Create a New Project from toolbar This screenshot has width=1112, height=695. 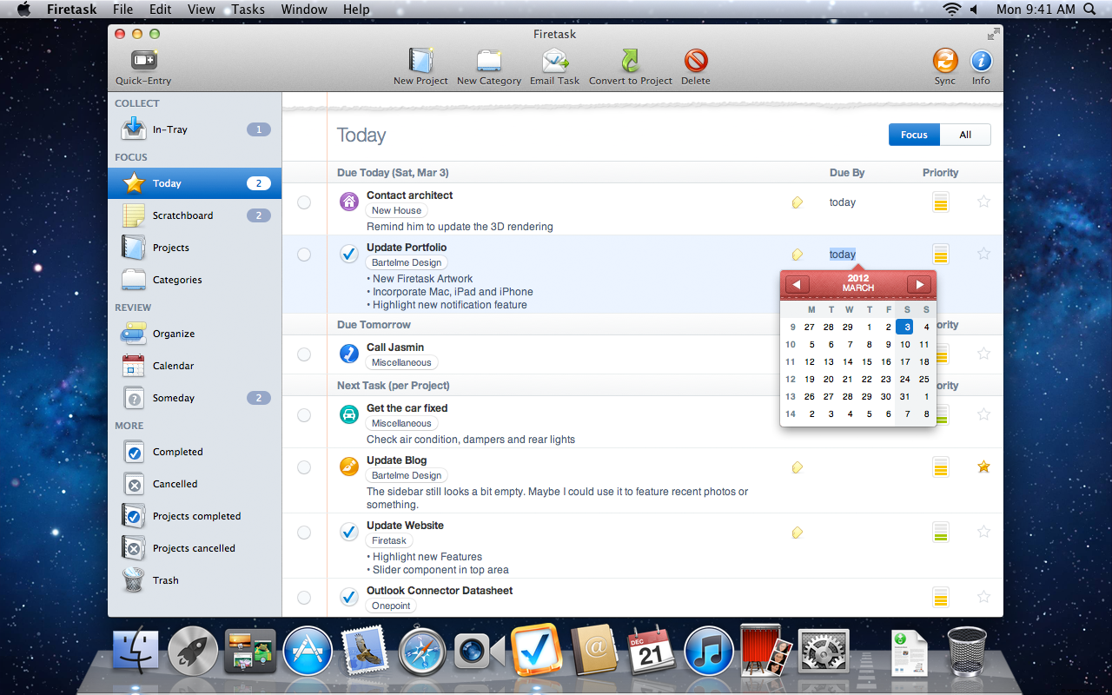(x=420, y=60)
